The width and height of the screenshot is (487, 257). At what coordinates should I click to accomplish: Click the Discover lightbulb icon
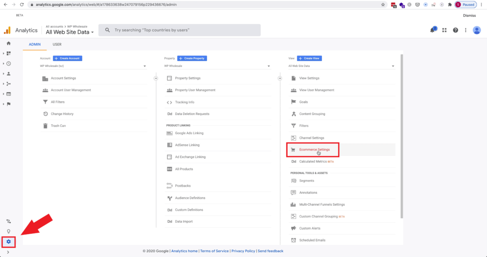9,231
